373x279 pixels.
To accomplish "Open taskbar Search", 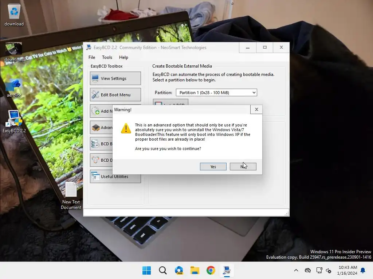I will click(163, 270).
